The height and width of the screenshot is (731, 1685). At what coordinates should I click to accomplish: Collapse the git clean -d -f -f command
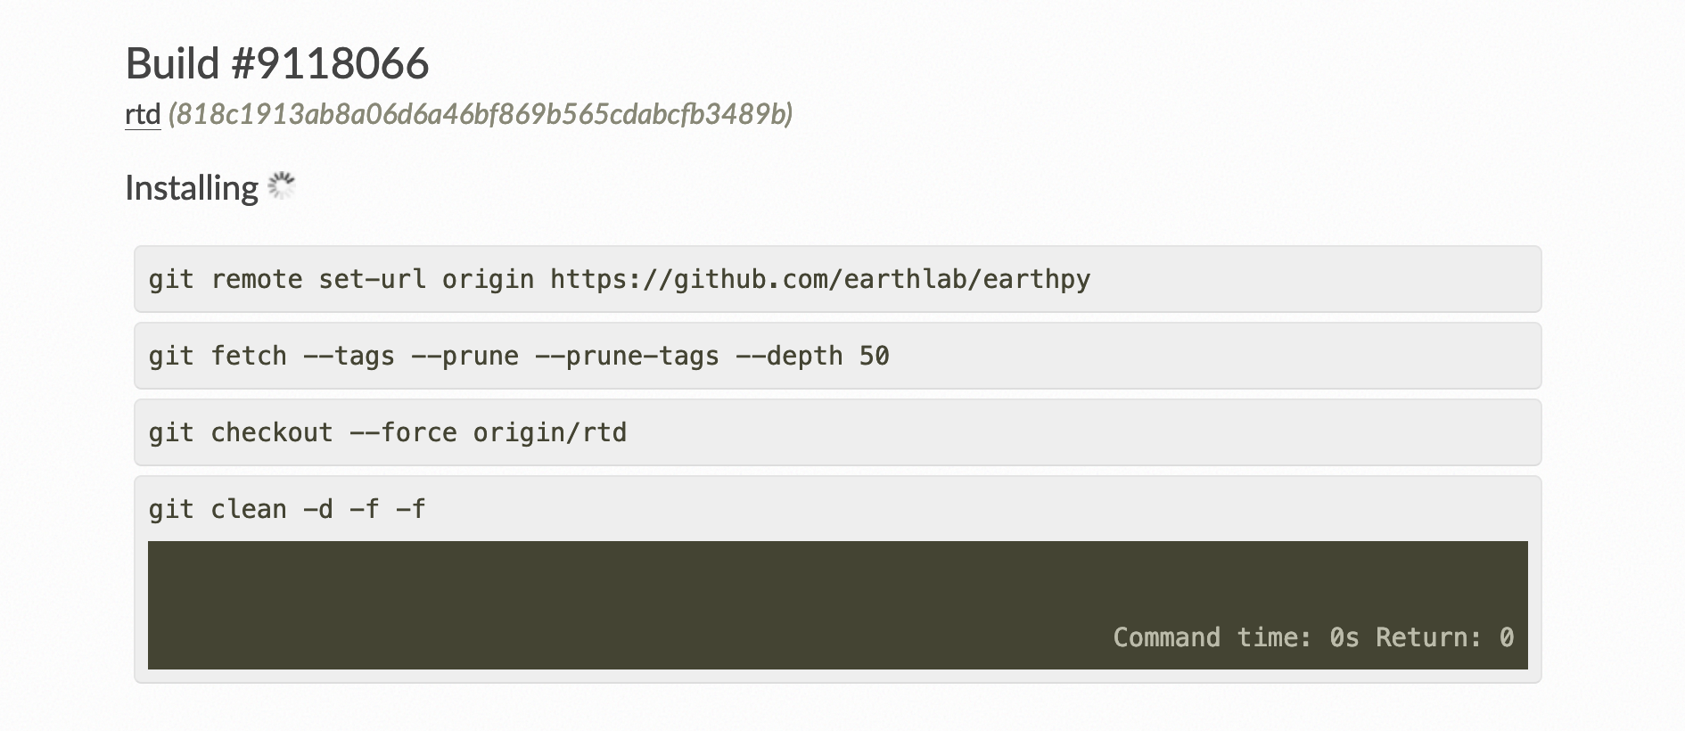click(x=287, y=509)
